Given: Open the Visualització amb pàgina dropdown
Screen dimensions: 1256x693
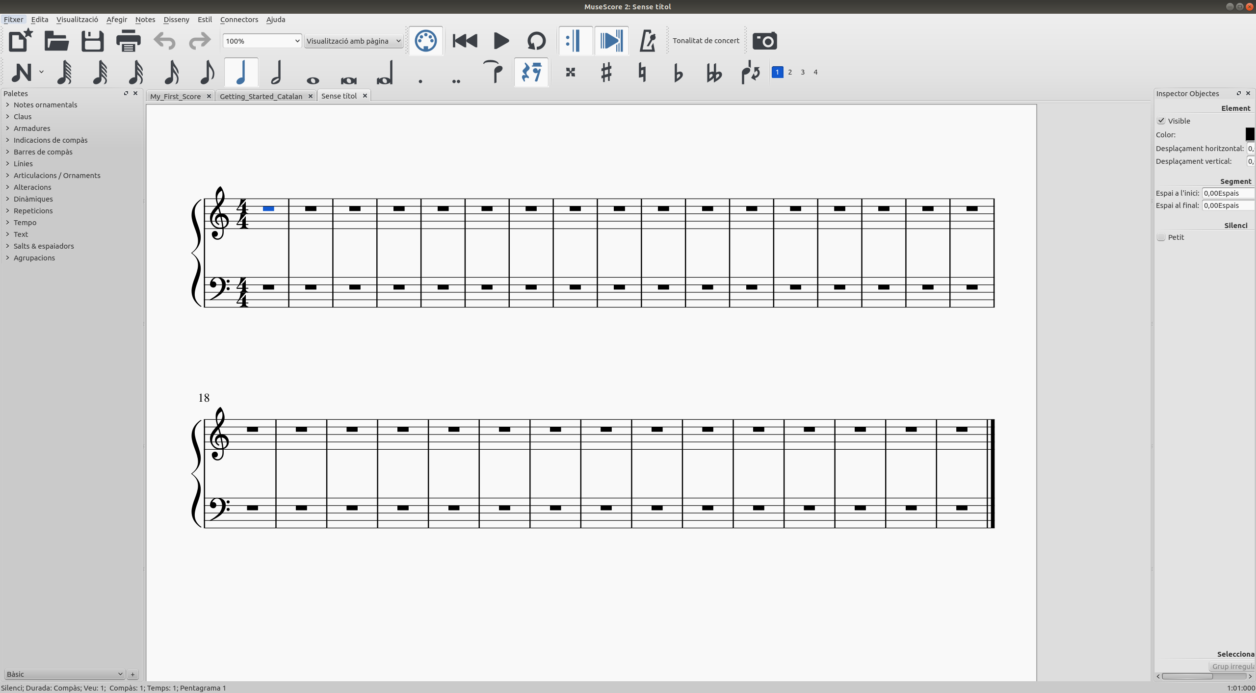Looking at the screenshot, I should point(353,41).
